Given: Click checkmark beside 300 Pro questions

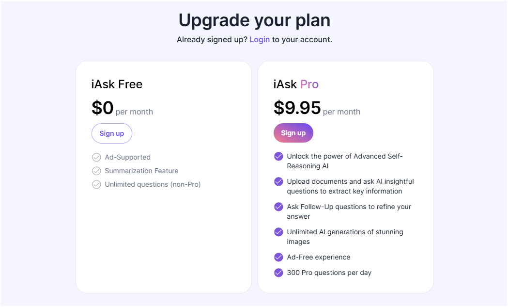Looking at the screenshot, I should [x=278, y=273].
